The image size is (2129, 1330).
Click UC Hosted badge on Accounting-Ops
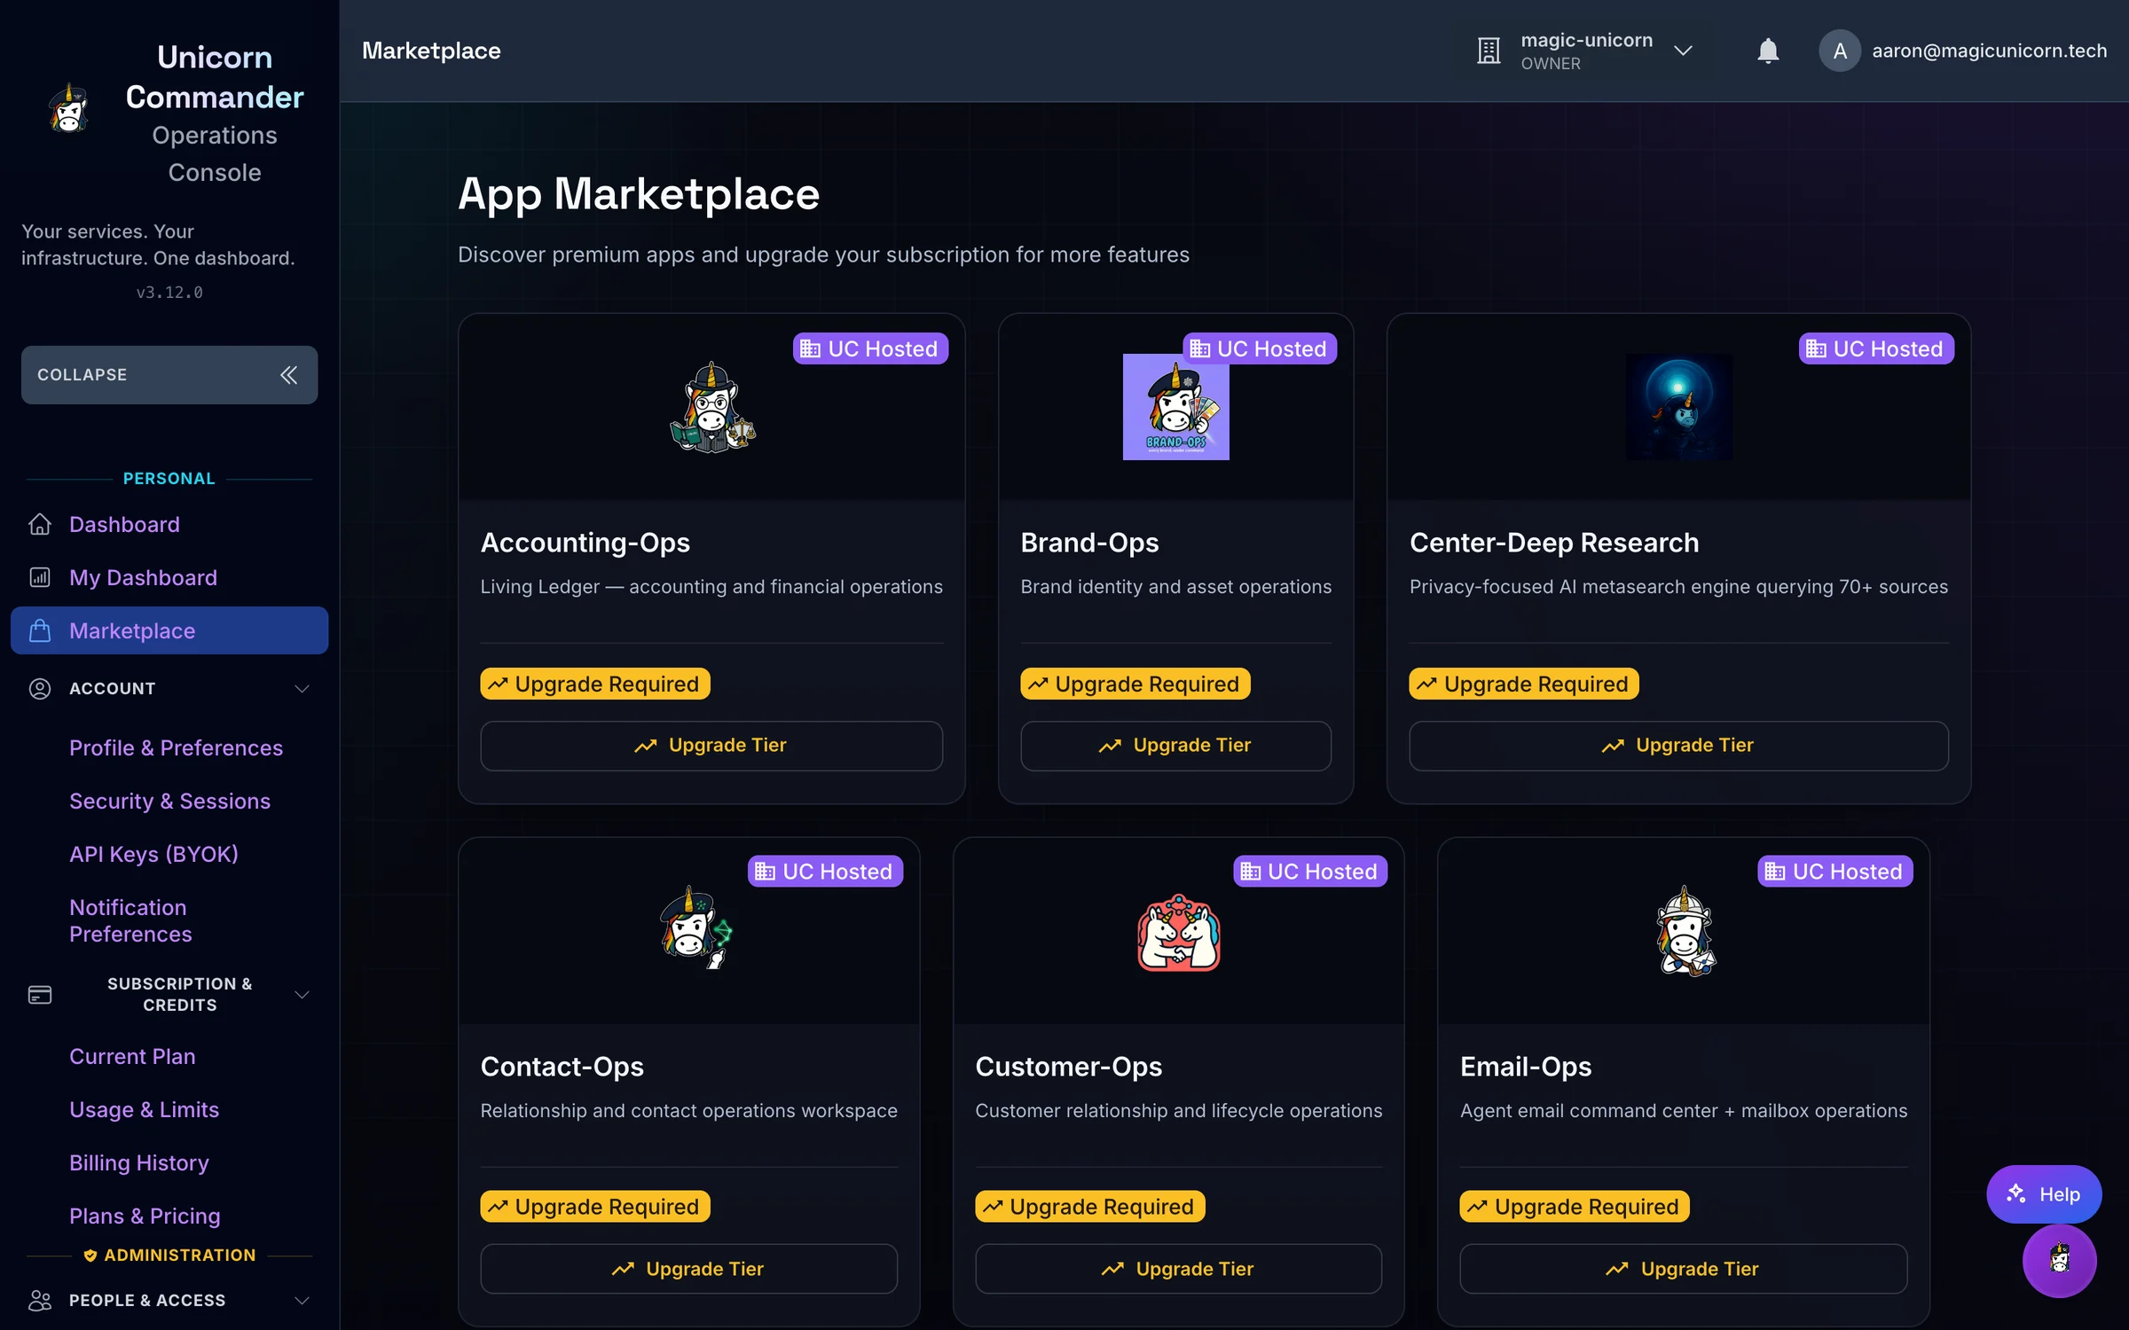(x=870, y=348)
